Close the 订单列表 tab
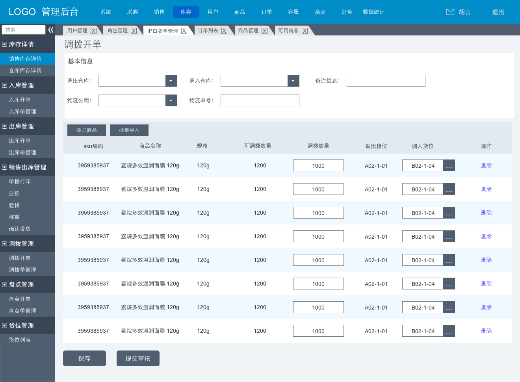 click(224, 31)
